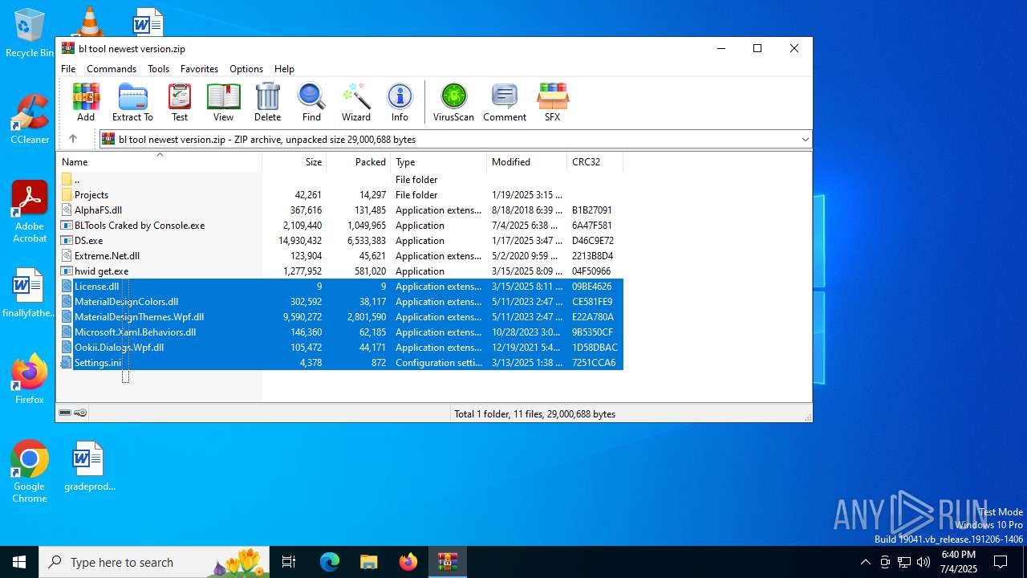
Task: Select Settings.ini file
Action: (x=341, y=363)
